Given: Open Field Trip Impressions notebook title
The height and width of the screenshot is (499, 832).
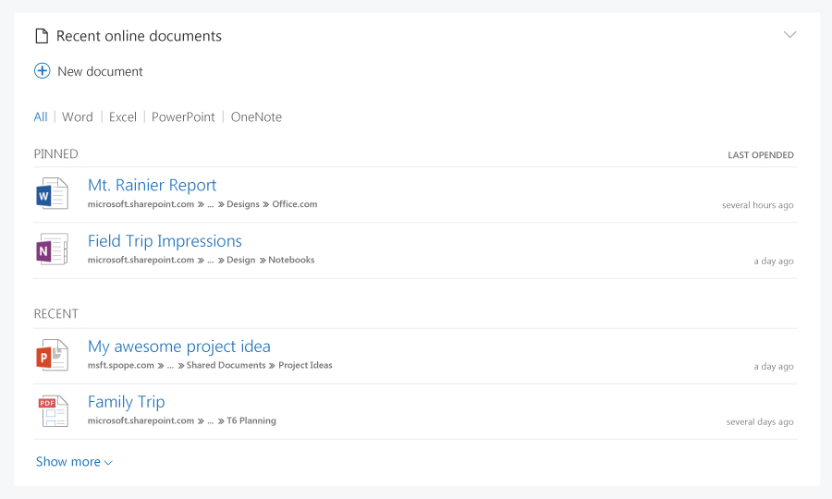Looking at the screenshot, I should coord(165,241).
